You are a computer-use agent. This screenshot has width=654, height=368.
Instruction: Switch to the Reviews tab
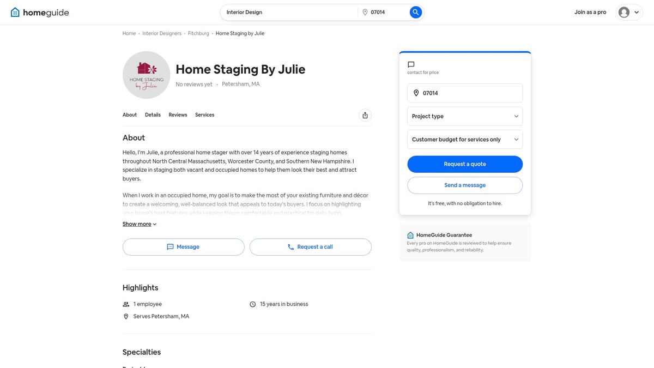click(x=178, y=115)
